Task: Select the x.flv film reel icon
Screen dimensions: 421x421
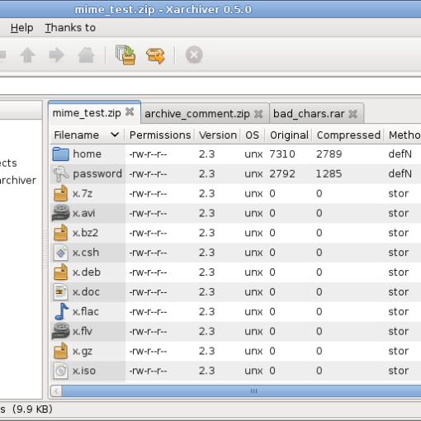Action: [60, 331]
